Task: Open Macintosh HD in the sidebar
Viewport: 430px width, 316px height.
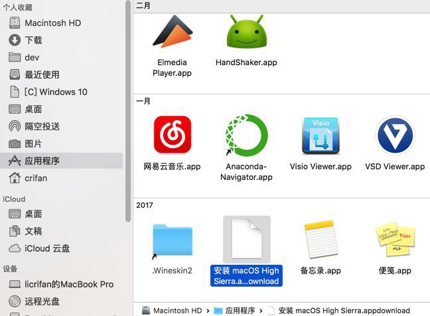Action: (x=53, y=23)
